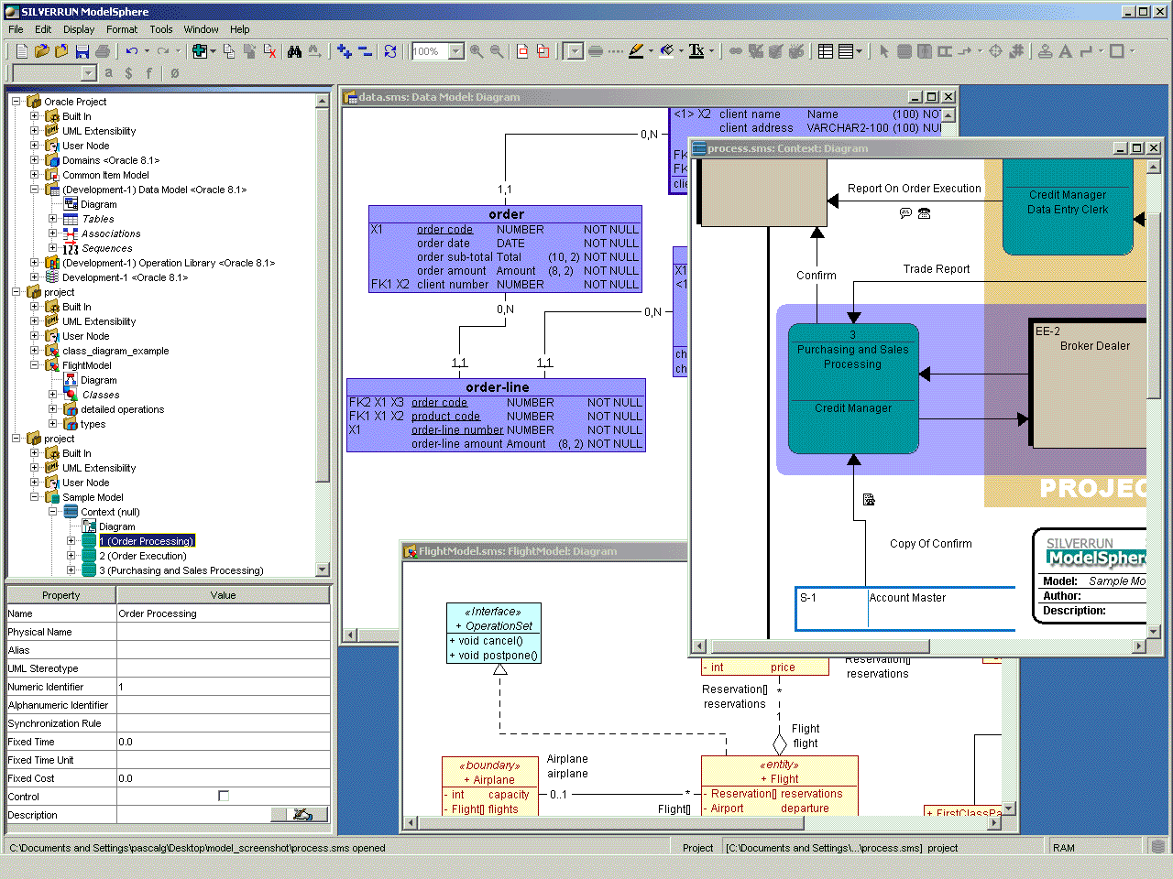Open the Format menu
The height and width of the screenshot is (879, 1173).
[122, 29]
